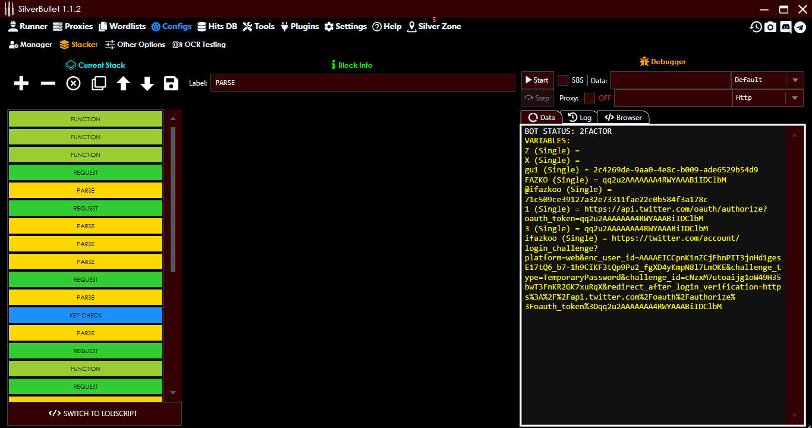Take a screenshot via camera icon
The image size is (812, 428).
770,27
